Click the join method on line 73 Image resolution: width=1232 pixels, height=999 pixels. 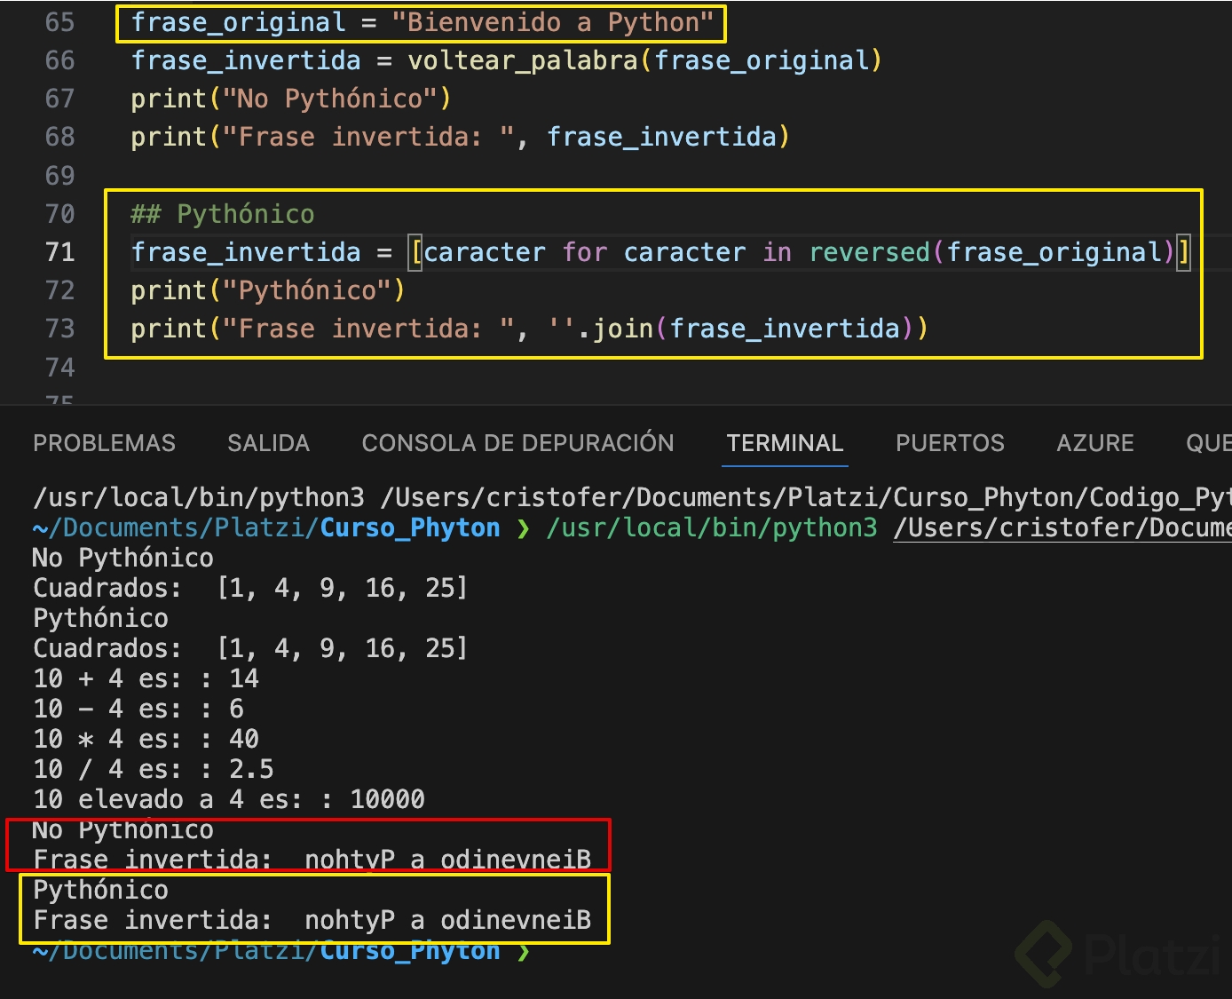[x=623, y=329]
